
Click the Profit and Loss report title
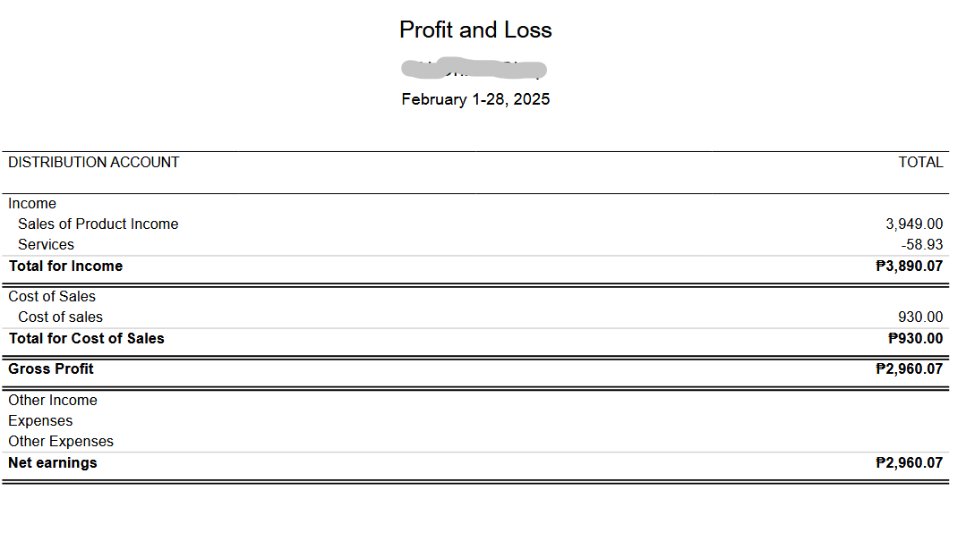475,30
